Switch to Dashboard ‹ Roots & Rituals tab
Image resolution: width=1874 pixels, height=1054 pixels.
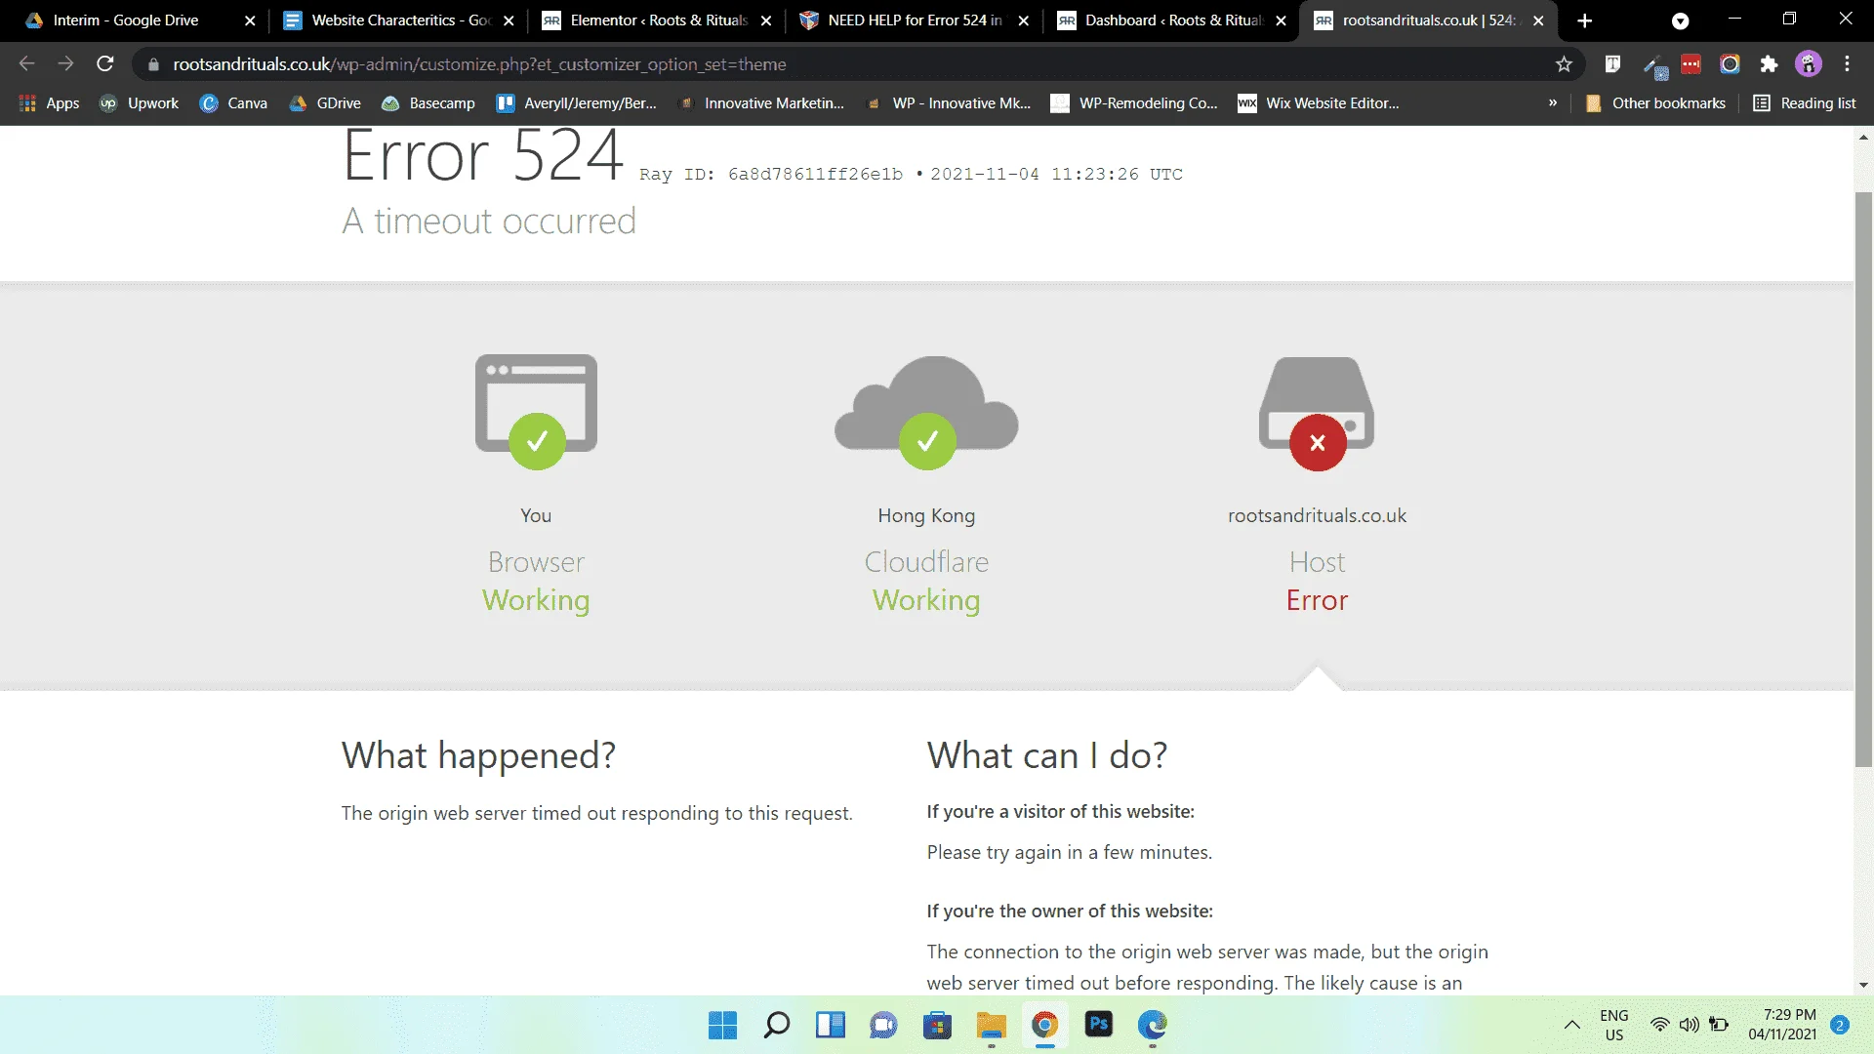click(1174, 20)
